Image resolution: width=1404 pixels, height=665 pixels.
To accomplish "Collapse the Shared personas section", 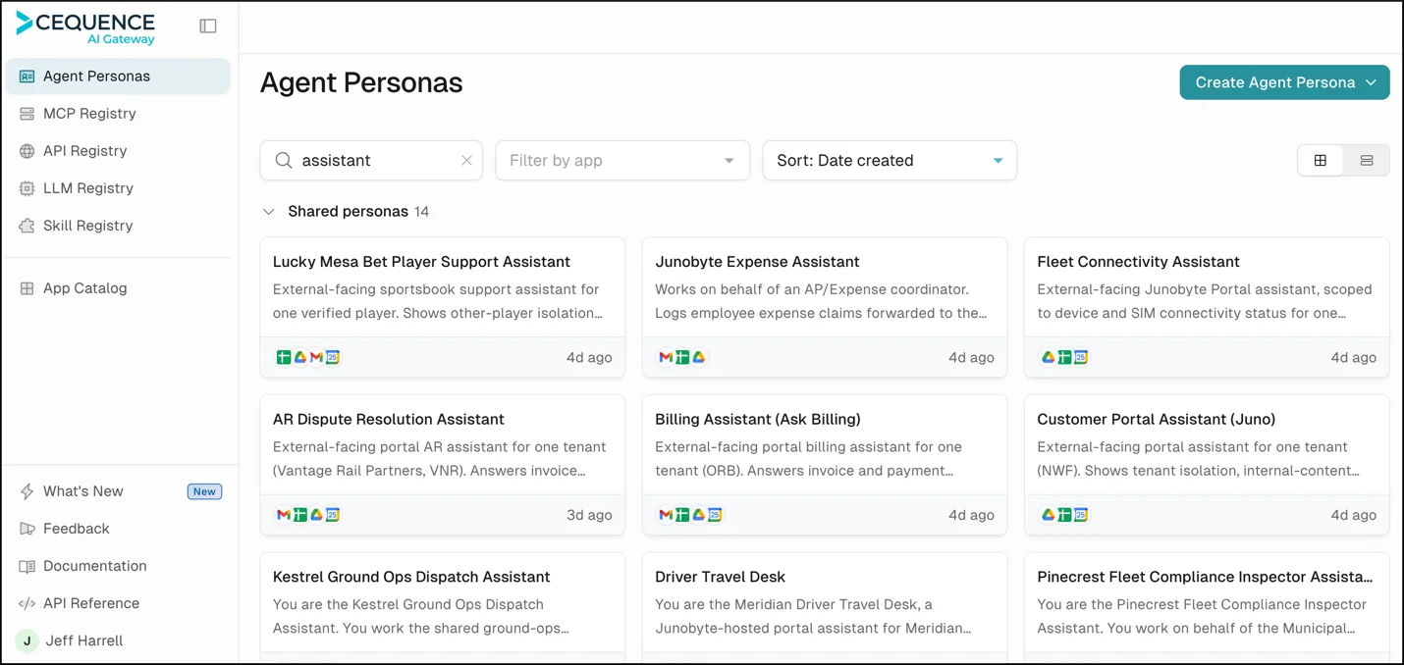I will tap(269, 212).
